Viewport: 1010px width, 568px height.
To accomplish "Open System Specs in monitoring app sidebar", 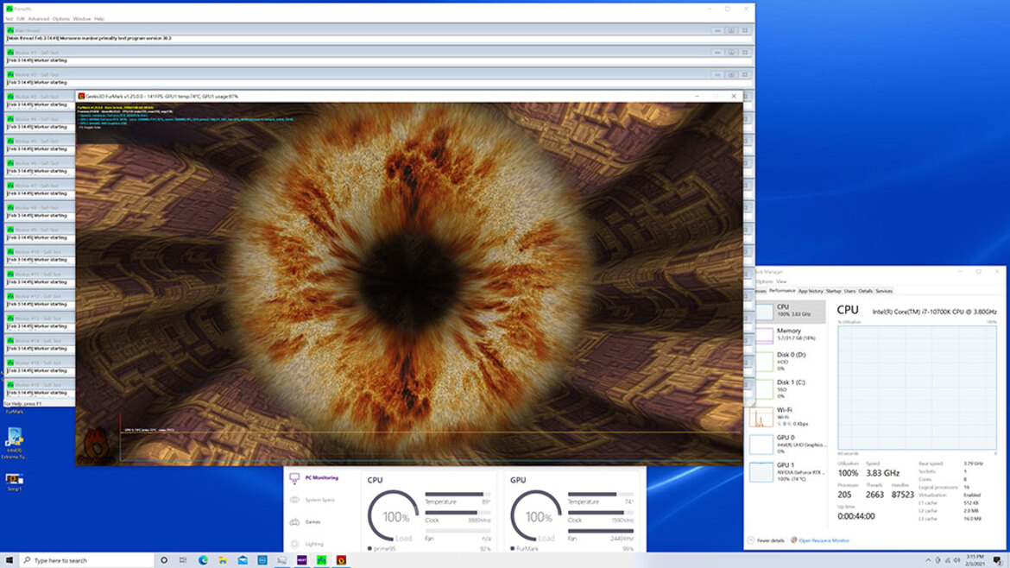I will point(313,500).
